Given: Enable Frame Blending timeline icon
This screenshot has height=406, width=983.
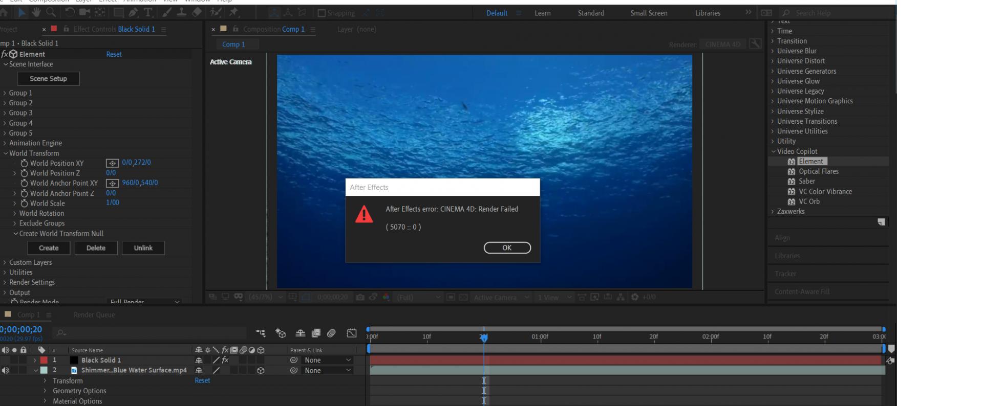Looking at the screenshot, I should coord(316,333).
